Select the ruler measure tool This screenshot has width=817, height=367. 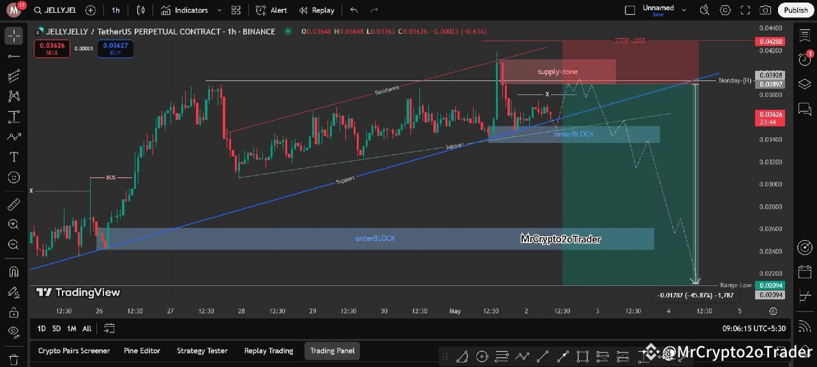point(13,205)
